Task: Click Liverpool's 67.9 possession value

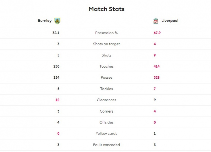Action: 157,33
